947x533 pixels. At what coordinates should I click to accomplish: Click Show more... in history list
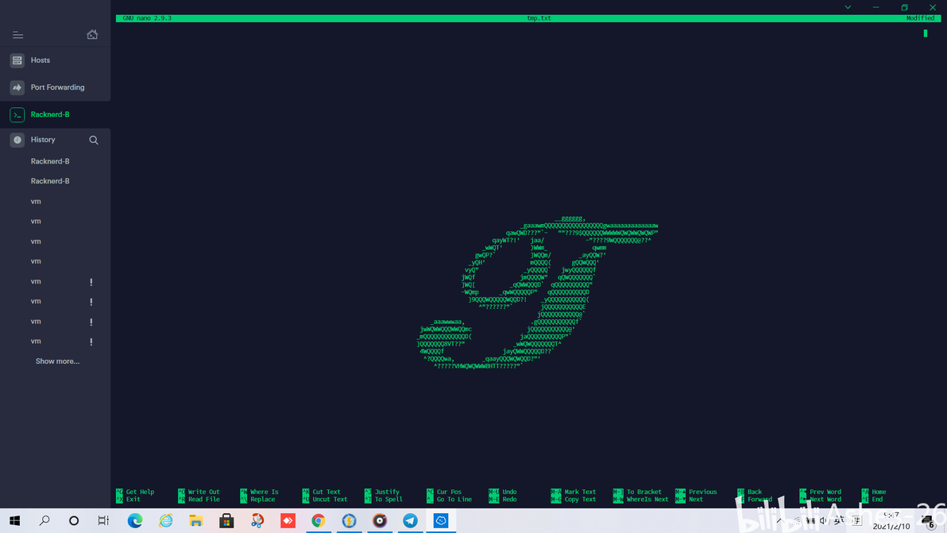57,361
